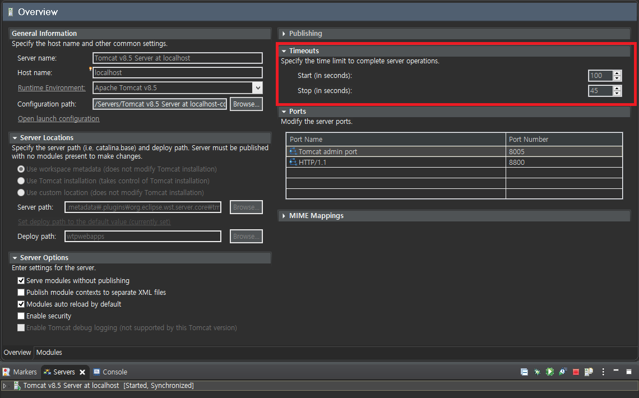Image resolution: width=639 pixels, height=398 pixels.
Task: Click the Console tab icon
Action: click(96, 372)
